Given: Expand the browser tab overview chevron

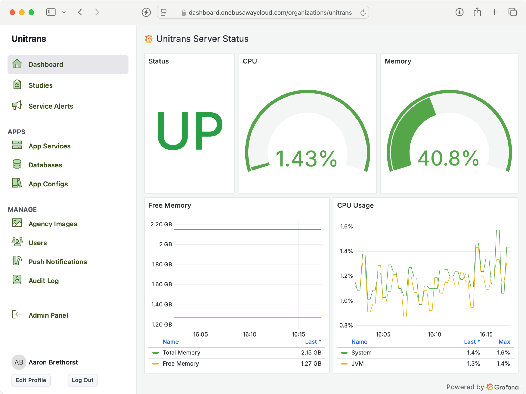Looking at the screenshot, I should point(64,12).
